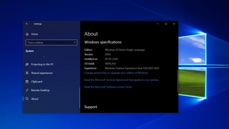
Task: Open Projecting to this PC page
Action: click(x=42, y=64)
